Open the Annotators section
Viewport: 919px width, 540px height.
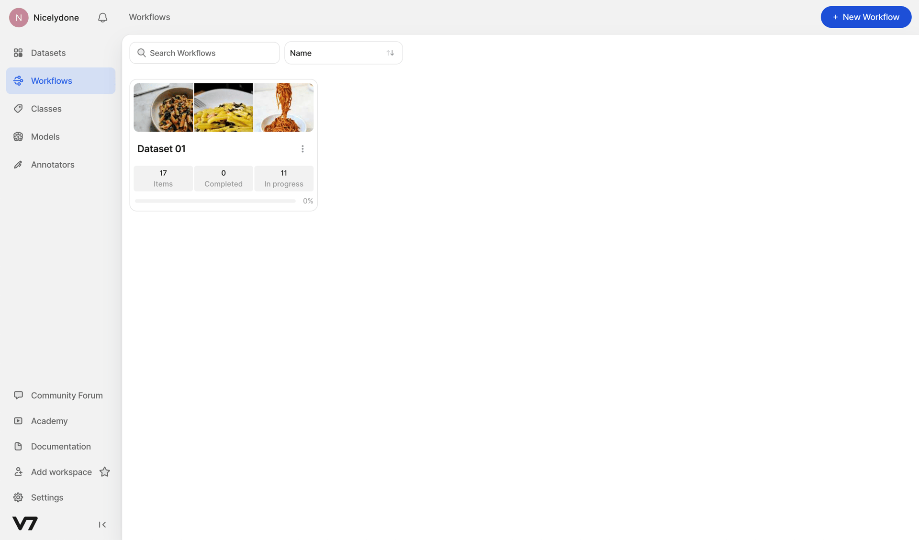[x=53, y=164]
